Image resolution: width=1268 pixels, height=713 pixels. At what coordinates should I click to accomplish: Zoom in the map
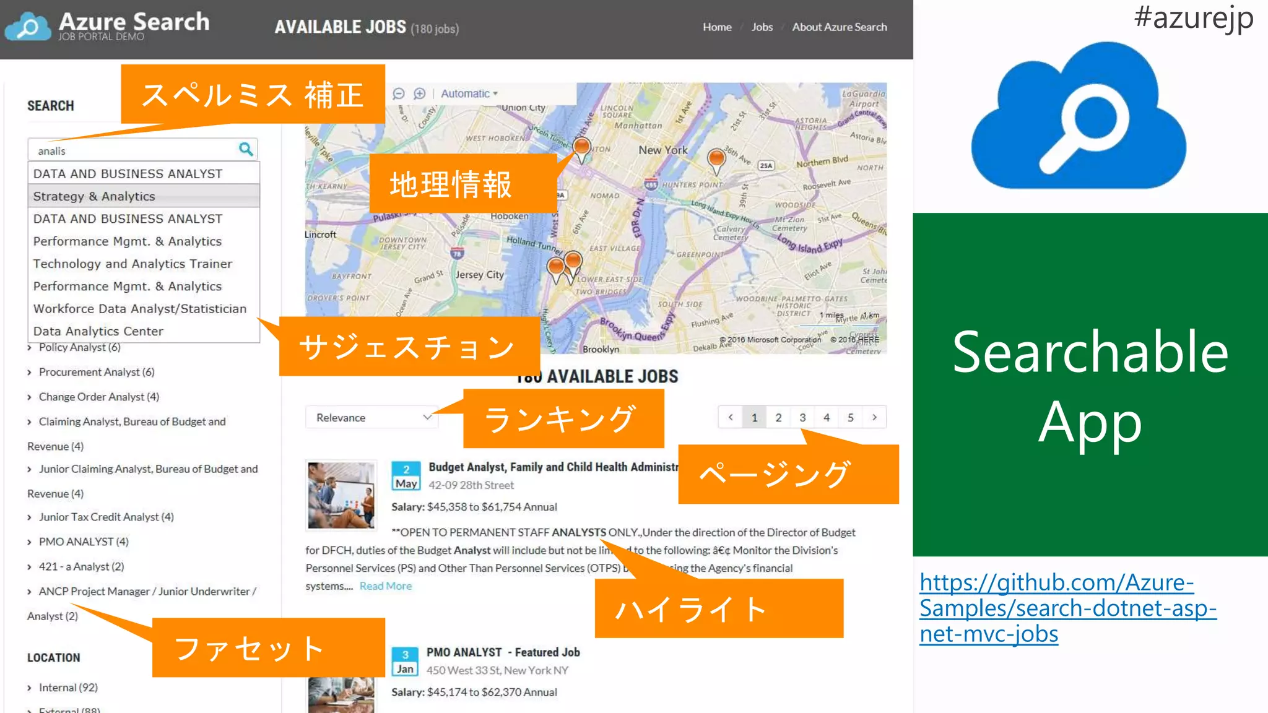coord(420,93)
